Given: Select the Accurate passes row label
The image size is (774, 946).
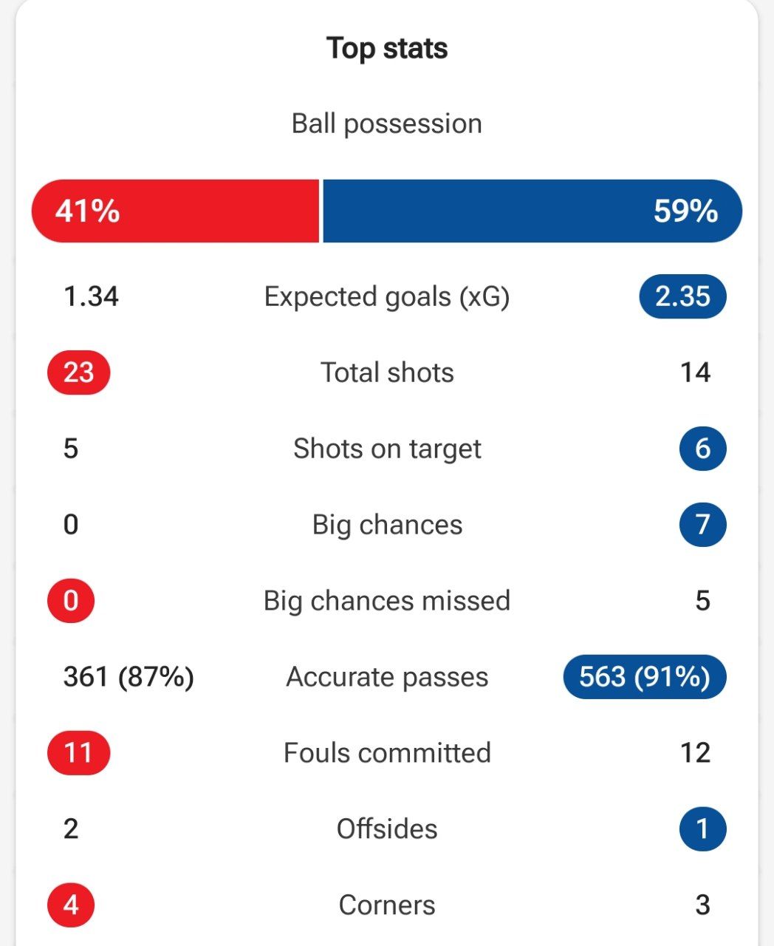Looking at the screenshot, I should pyautogui.click(x=387, y=677).
